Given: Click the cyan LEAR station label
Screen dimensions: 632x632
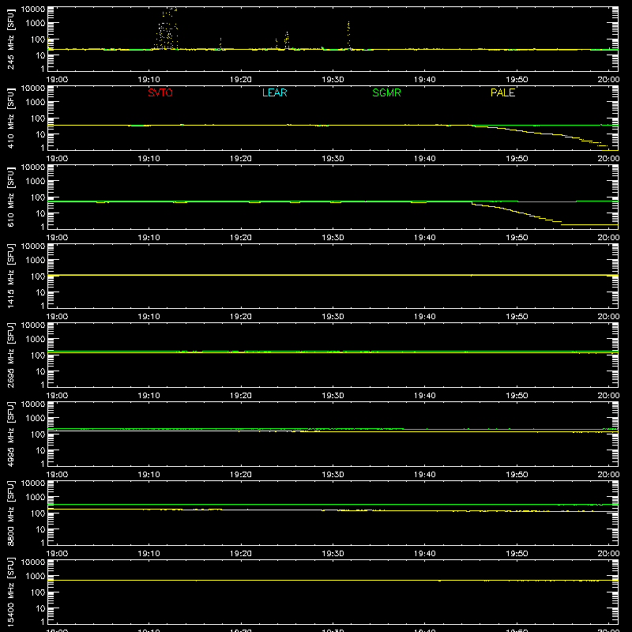Looking at the screenshot, I should point(274,92).
